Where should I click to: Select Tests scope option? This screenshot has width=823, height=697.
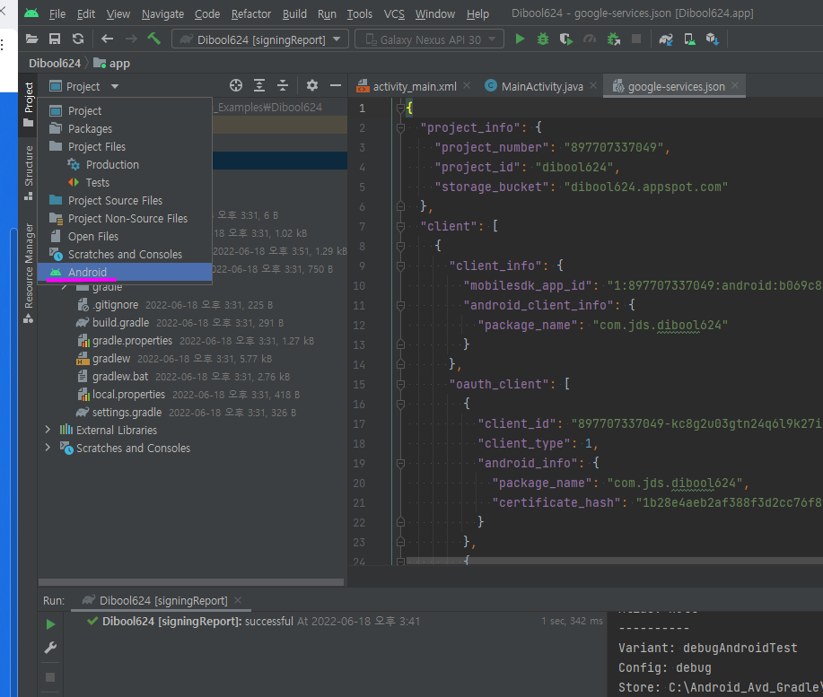click(125, 182)
